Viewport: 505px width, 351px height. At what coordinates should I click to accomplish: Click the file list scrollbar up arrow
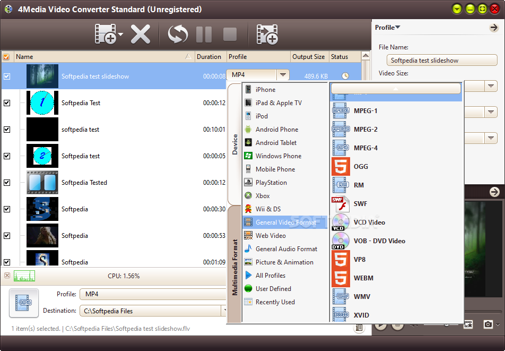click(365, 56)
